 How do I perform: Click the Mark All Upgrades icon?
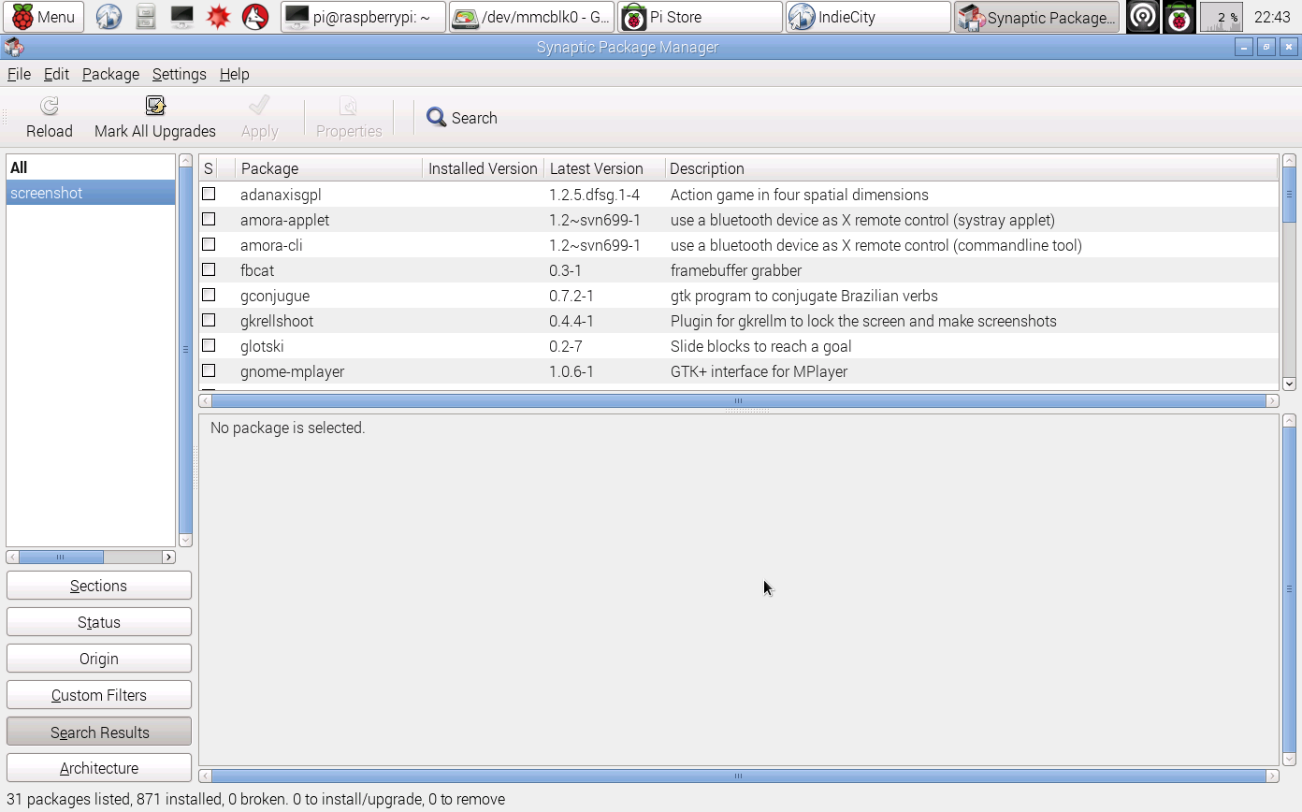click(155, 107)
